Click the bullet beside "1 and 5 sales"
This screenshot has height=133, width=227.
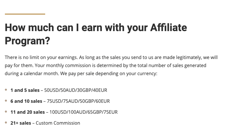point(6,90)
